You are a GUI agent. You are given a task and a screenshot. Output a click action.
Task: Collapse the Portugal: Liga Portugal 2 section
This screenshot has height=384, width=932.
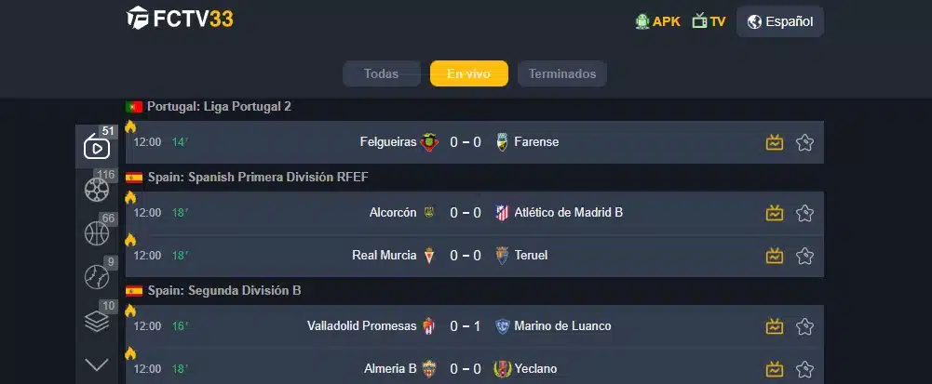tap(219, 107)
